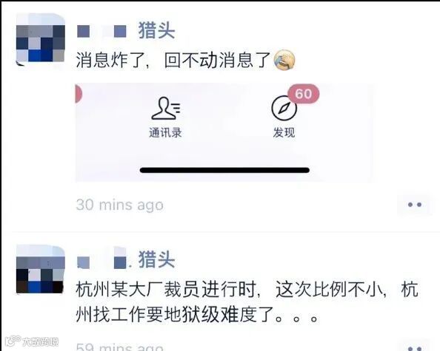Screen dimensions: 440x351
Task: Click the 30 mins ago timestamp
Action: click(120, 205)
